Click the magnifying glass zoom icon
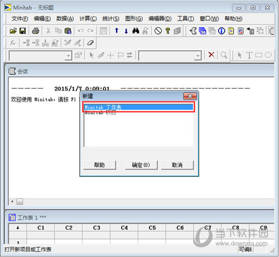Screen dimensions: 279x257 224,55
